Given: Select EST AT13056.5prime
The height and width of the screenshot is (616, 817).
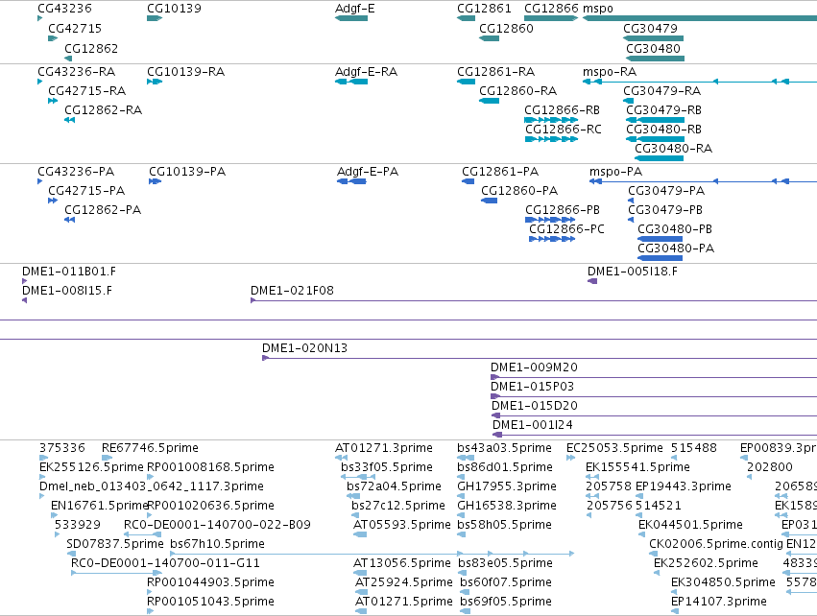Looking at the screenshot, I should (401, 563).
